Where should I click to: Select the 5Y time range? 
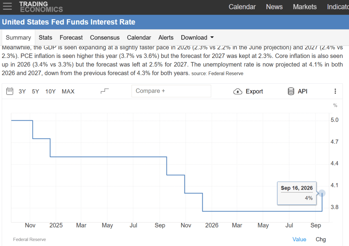tap(35, 91)
